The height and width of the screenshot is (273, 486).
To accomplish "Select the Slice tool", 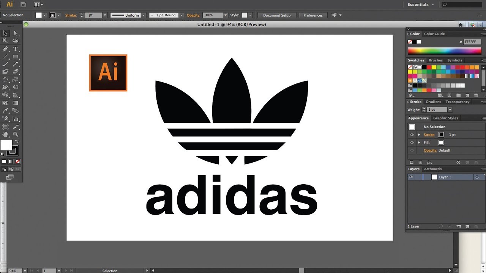I will coord(16,127).
